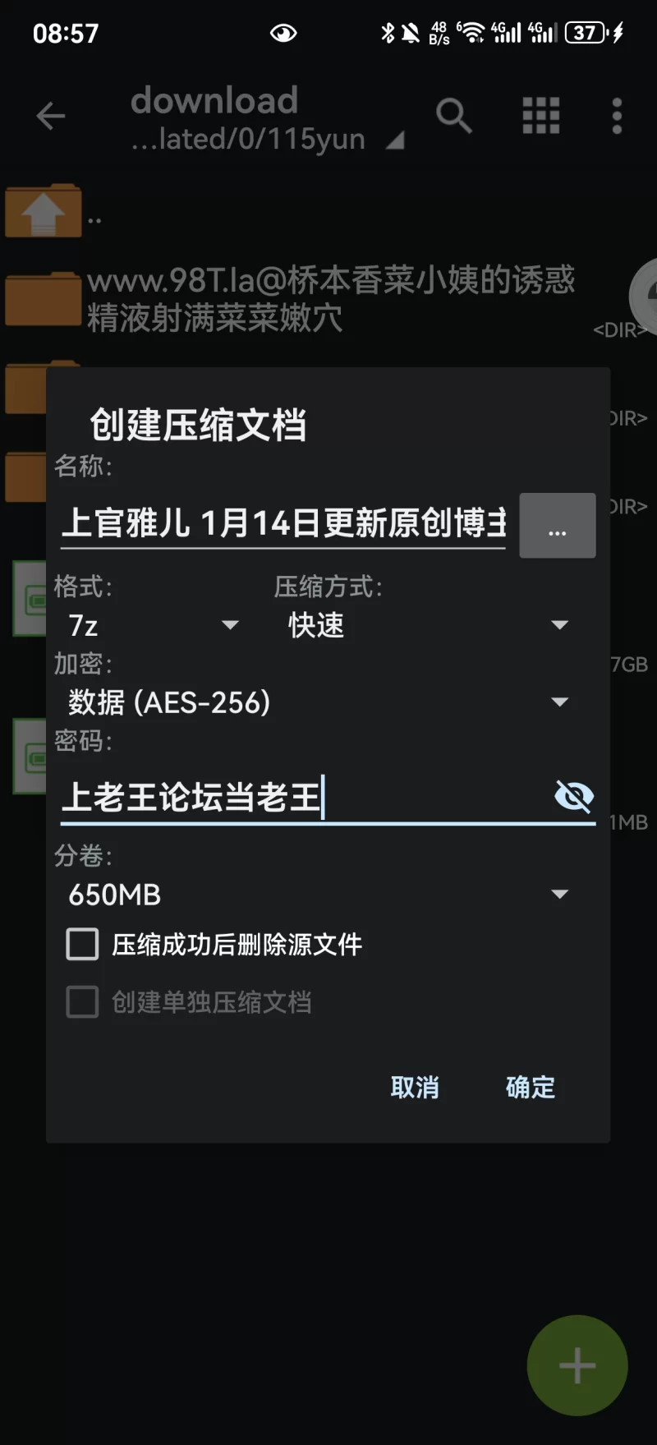Image resolution: width=657 pixels, height=1445 pixels.
Task: Tap the back arrow icon
Action: (x=51, y=116)
